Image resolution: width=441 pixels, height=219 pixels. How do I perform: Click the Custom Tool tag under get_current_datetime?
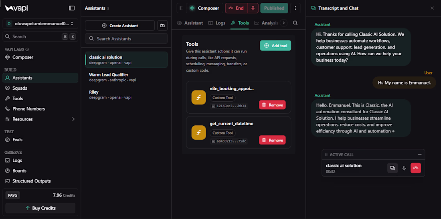click(x=223, y=133)
